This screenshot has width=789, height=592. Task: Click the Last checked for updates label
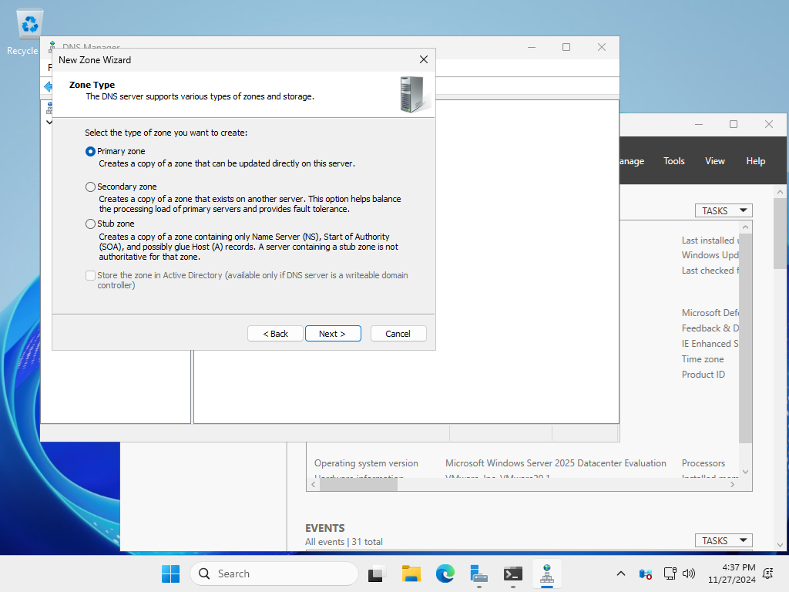(710, 271)
